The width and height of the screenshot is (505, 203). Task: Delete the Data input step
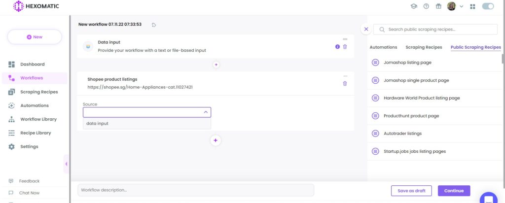coord(345,47)
